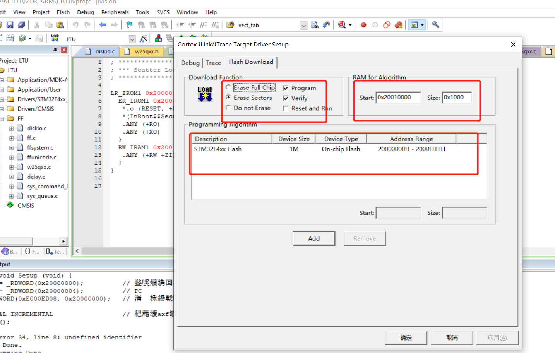Click the Remove algorithm button
The image size is (555, 353).
tap(365, 238)
